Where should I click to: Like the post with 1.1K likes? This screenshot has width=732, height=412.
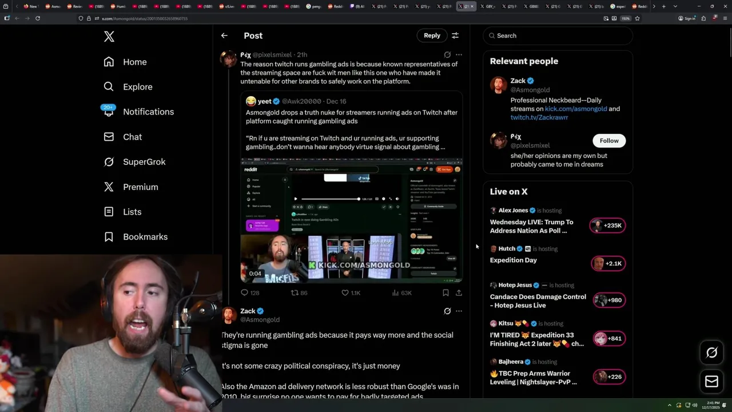[x=345, y=292]
